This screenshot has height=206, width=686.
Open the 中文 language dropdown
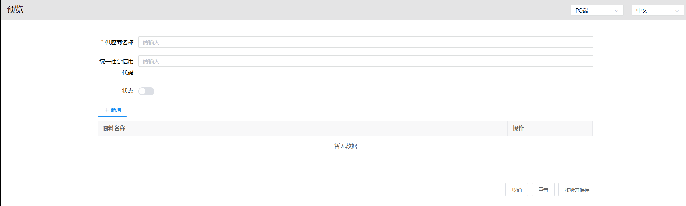[x=657, y=10]
